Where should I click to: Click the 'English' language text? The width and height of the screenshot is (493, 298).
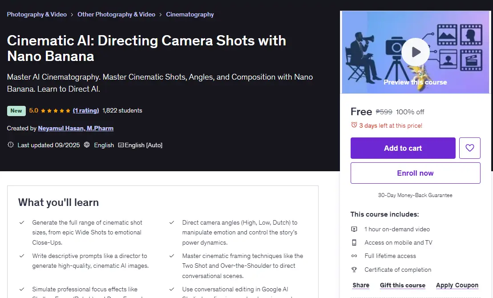coord(104,145)
